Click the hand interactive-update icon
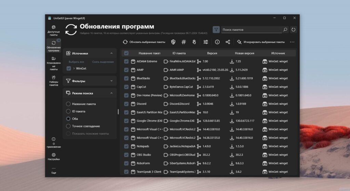Image resolution: width=350 pixels, height=191 pixels. pos(194,42)
